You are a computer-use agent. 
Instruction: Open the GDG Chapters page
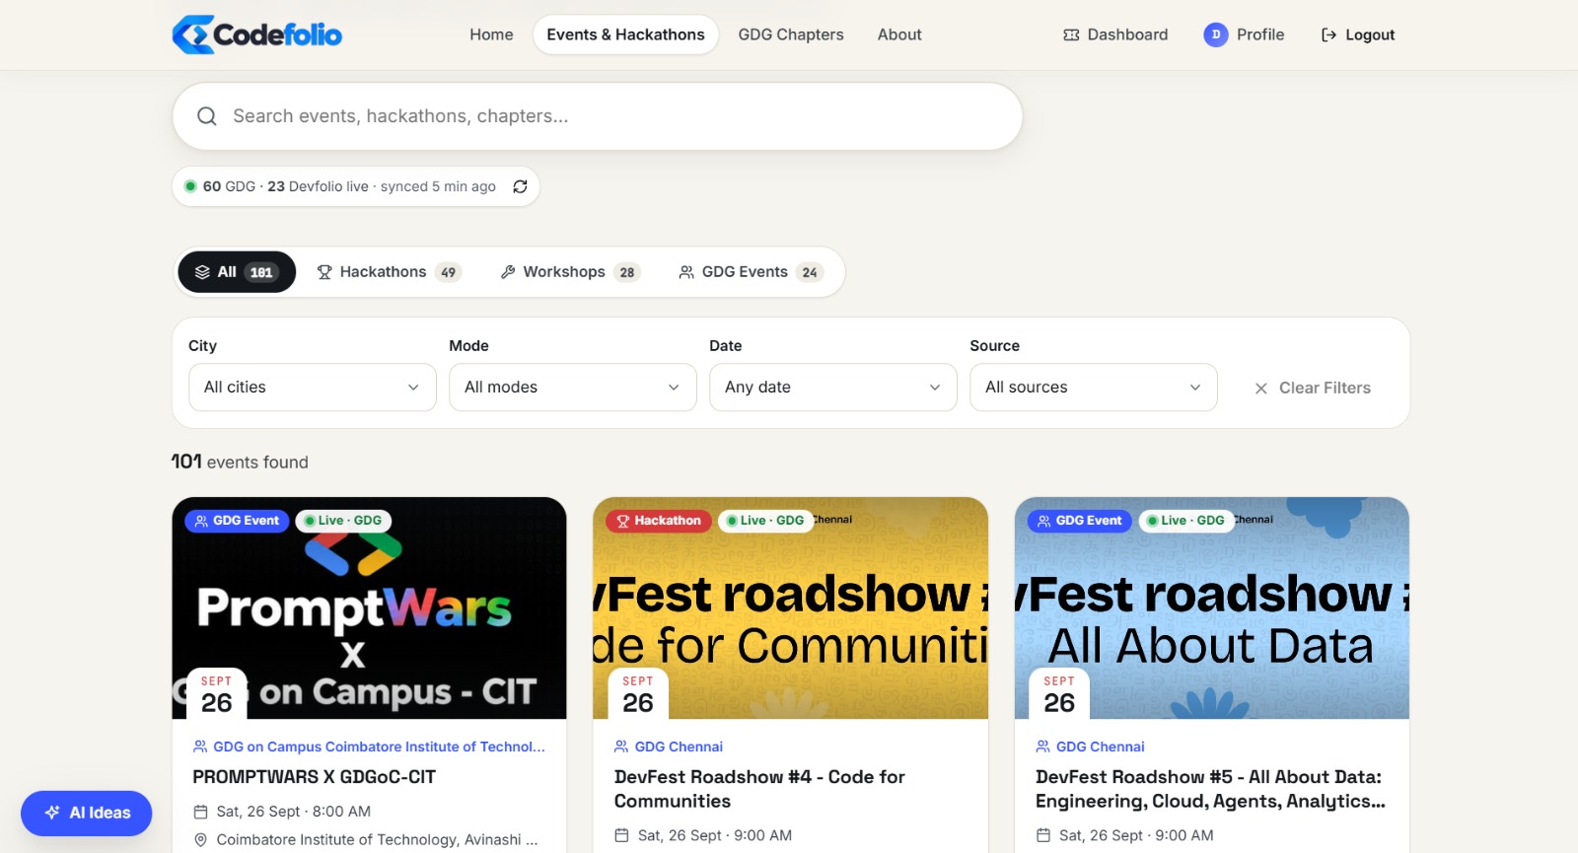tap(791, 35)
